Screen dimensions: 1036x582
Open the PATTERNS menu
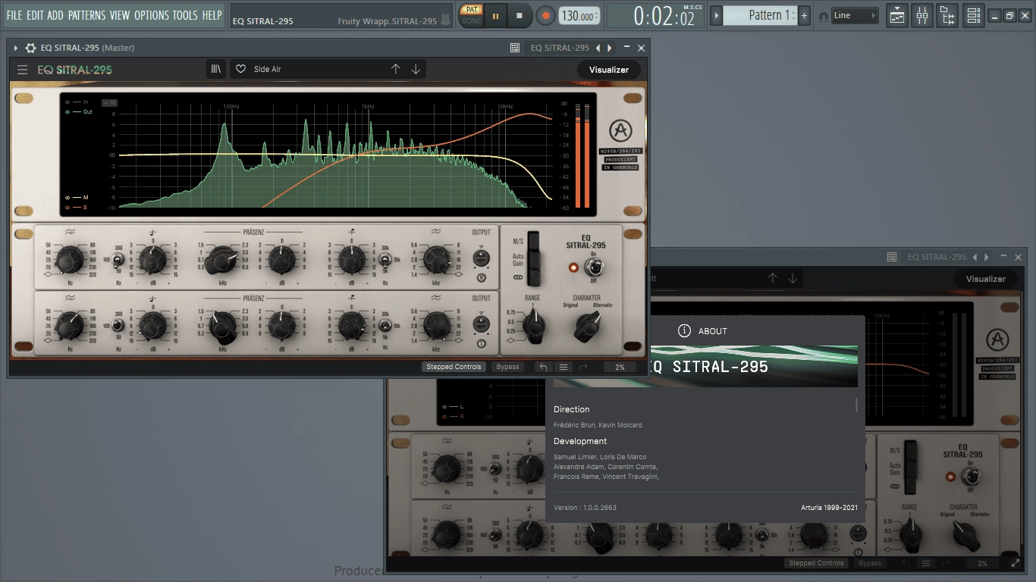[86, 15]
